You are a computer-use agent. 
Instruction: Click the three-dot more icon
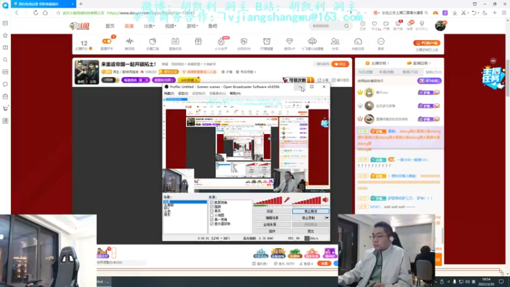point(381,41)
